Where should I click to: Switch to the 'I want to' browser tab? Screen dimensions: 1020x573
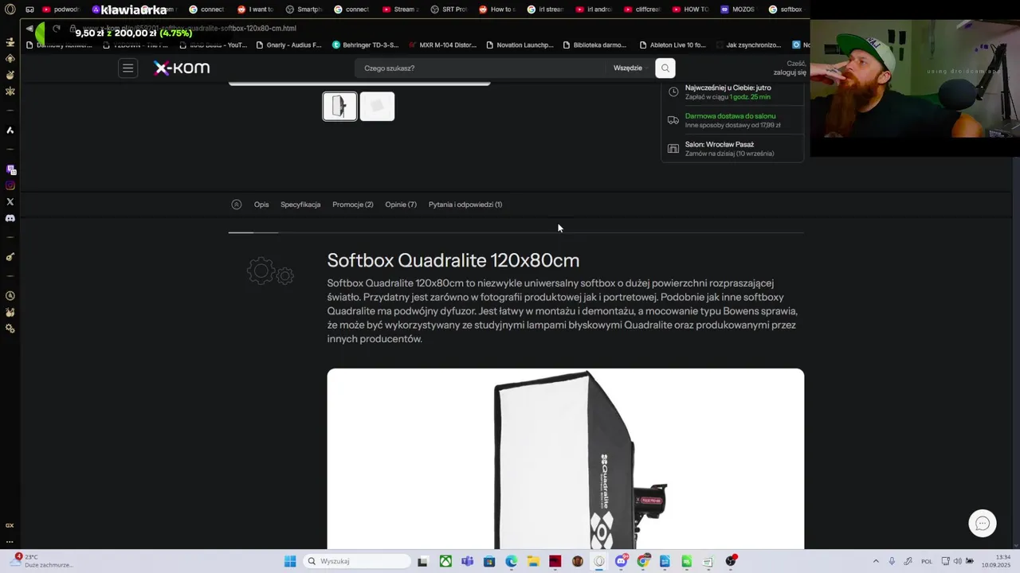click(255, 10)
